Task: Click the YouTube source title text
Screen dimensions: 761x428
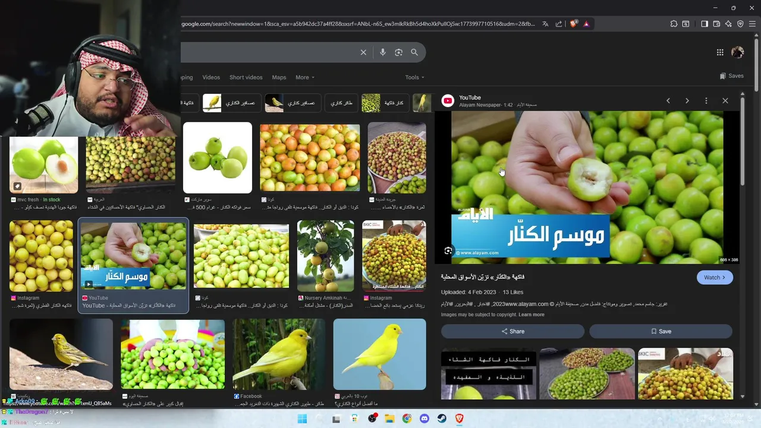Action: coord(470,97)
